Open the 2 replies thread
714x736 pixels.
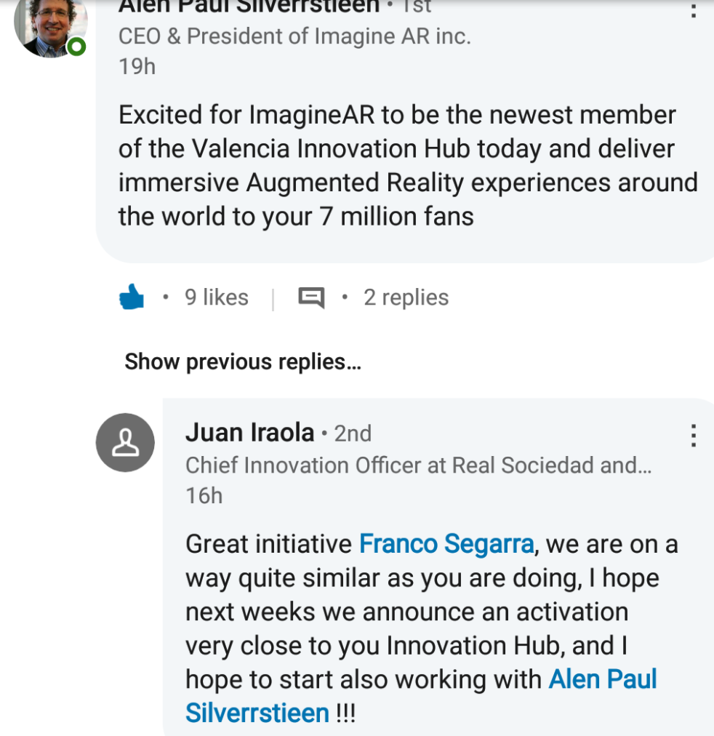coord(406,297)
